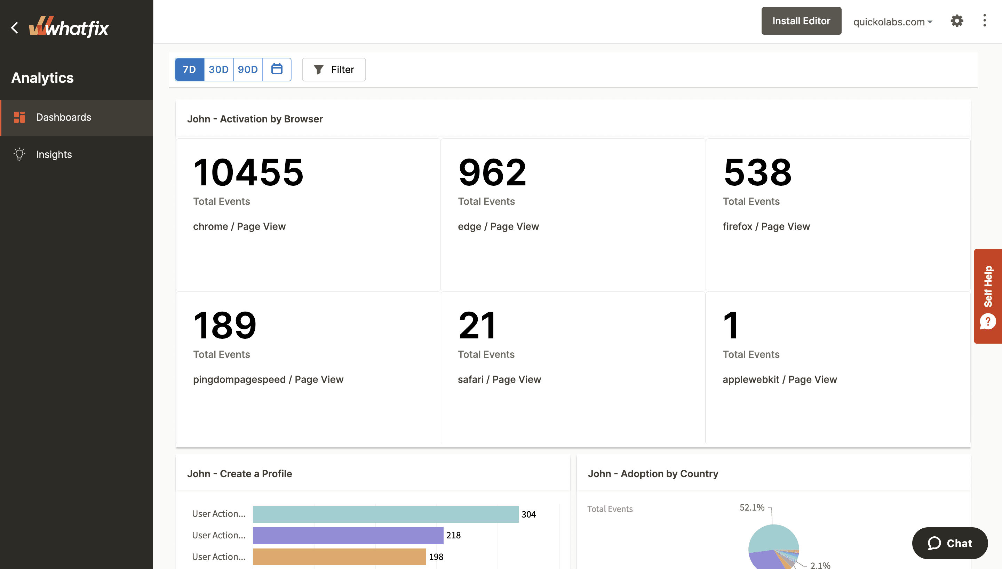Click the Filter funnel icon
1002x569 pixels.
[x=318, y=69]
